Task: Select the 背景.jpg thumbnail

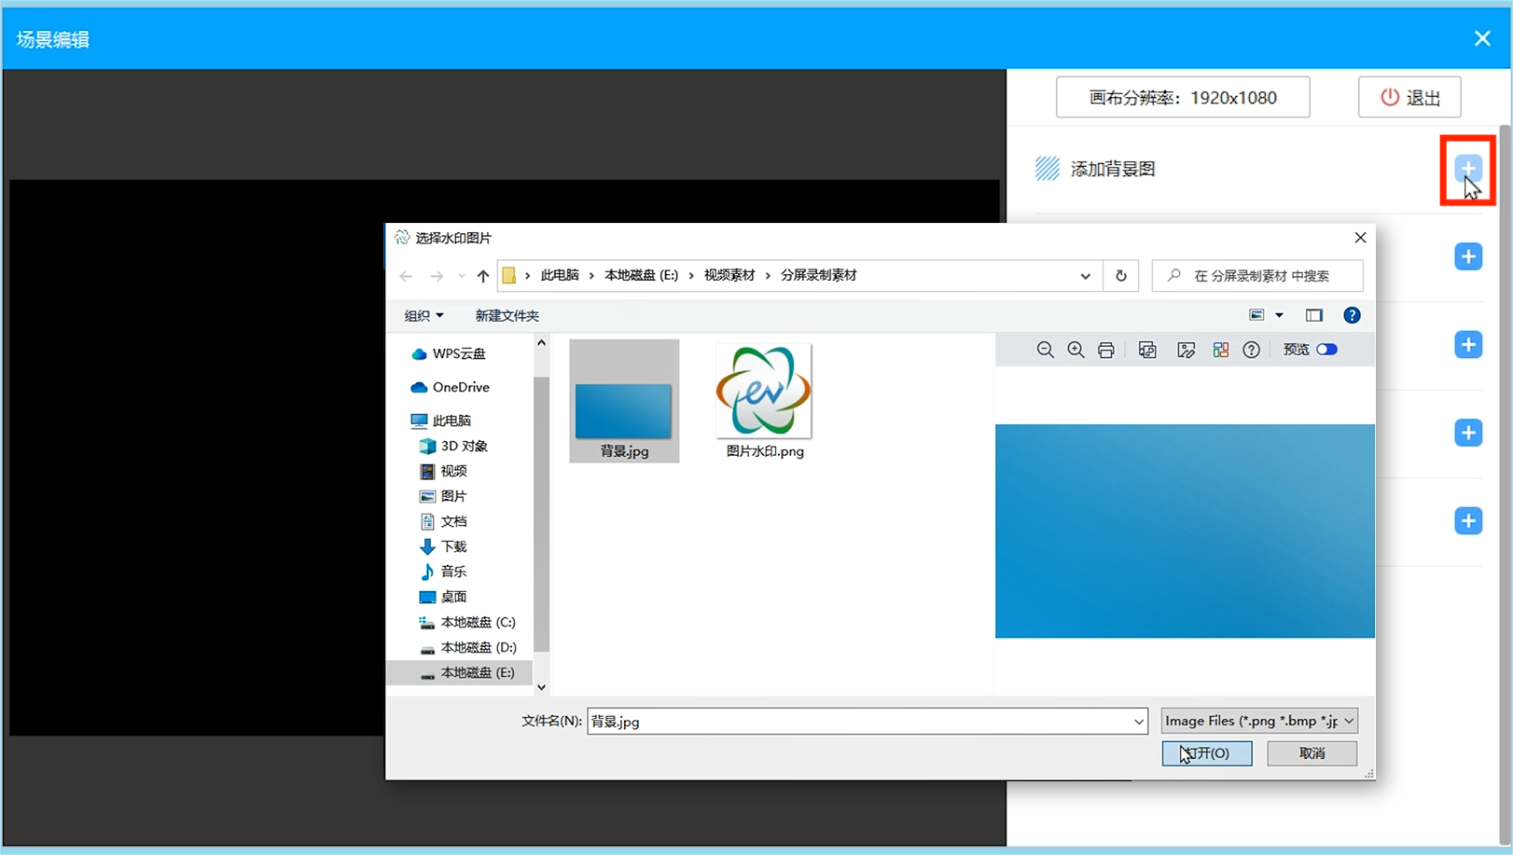Action: pos(623,399)
